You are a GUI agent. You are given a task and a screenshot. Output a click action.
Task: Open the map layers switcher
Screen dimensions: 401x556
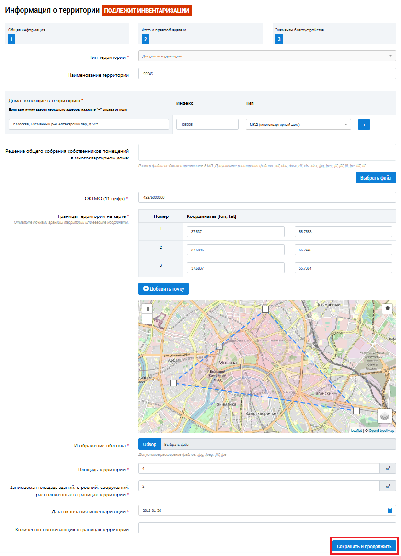(385, 417)
